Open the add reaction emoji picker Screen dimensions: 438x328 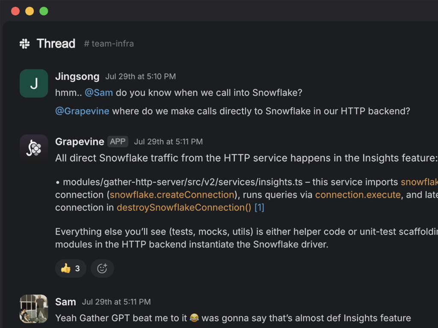(102, 268)
